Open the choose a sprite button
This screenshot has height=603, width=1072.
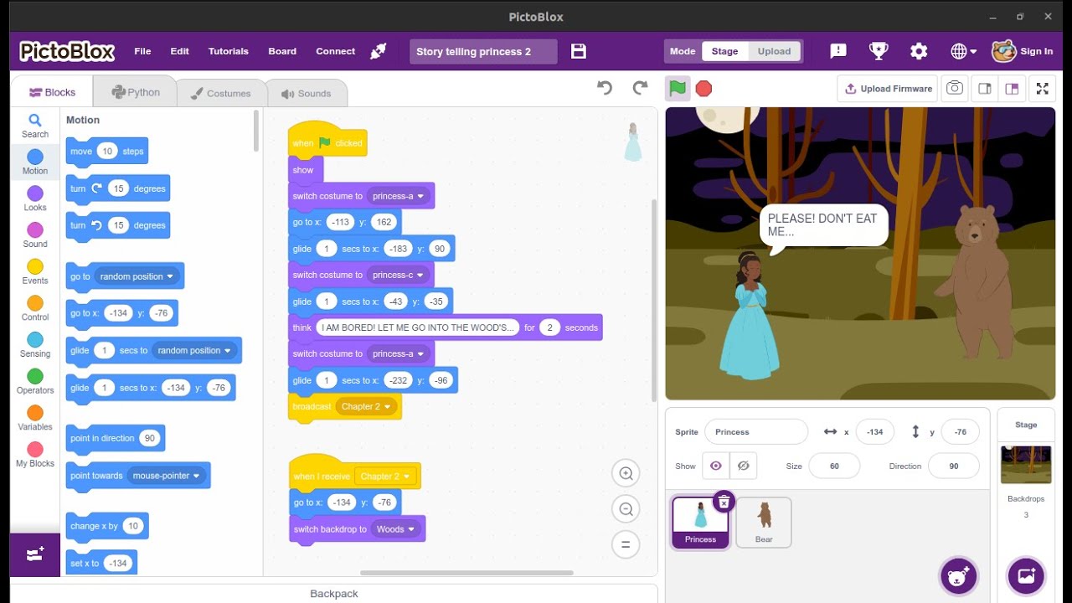[x=958, y=575]
